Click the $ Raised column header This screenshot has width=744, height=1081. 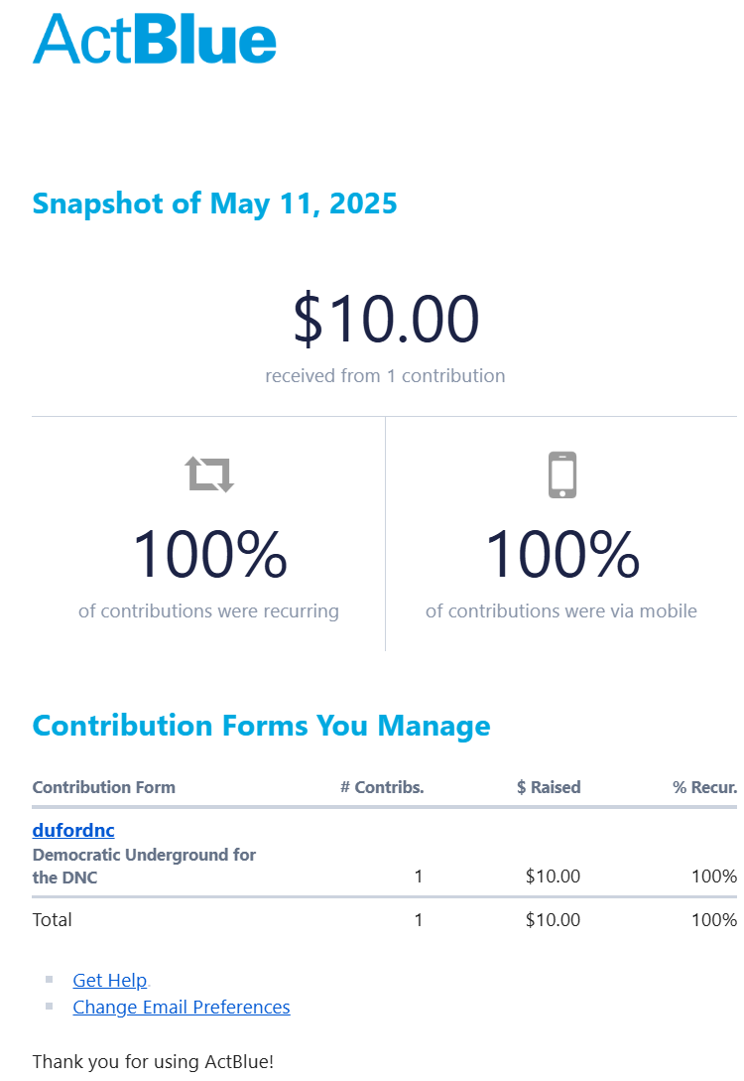coord(549,787)
